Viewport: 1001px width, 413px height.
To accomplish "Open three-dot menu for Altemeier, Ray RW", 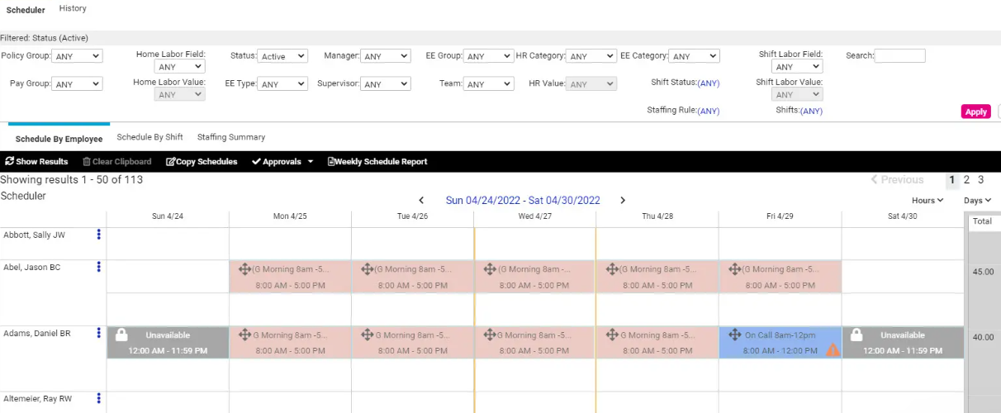I will click(99, 398).
